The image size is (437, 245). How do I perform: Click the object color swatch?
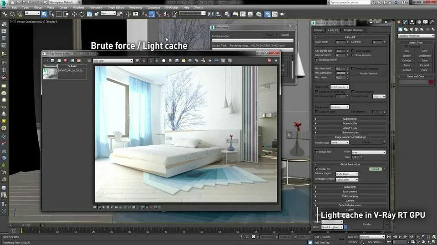coord(432,82)
